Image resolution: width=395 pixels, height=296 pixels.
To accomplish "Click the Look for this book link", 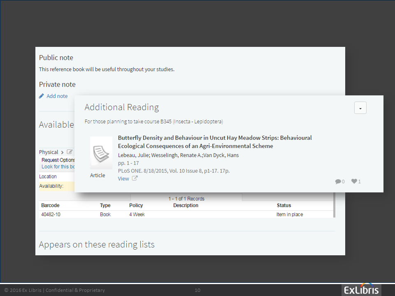I will [x=58, y=167].
